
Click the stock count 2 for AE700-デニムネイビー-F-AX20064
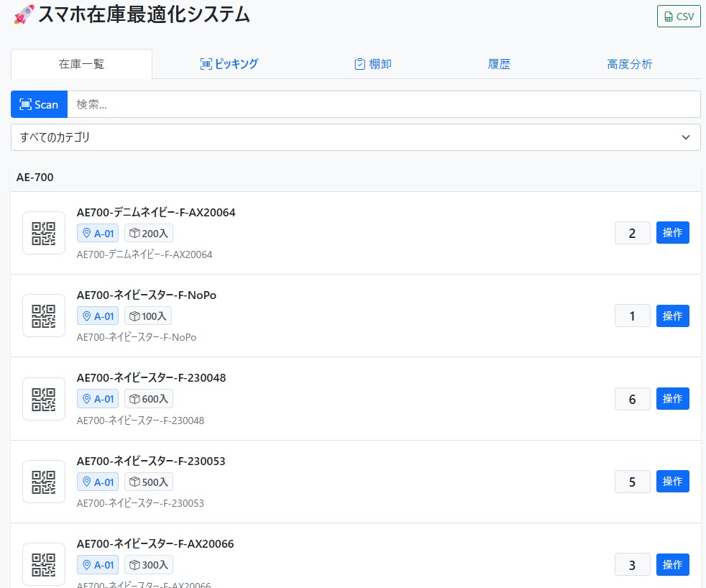point(633,233)
